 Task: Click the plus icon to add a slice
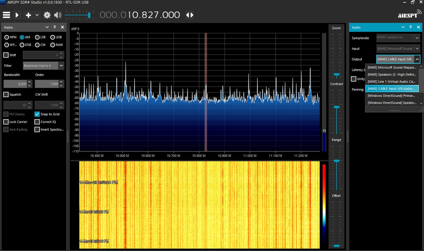pyautogui.click(x=28, y=15)
